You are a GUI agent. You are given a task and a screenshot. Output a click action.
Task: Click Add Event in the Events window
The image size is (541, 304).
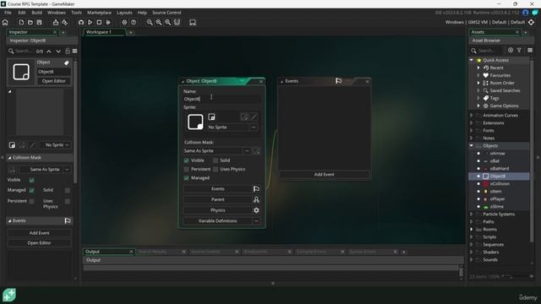point(324,175)
